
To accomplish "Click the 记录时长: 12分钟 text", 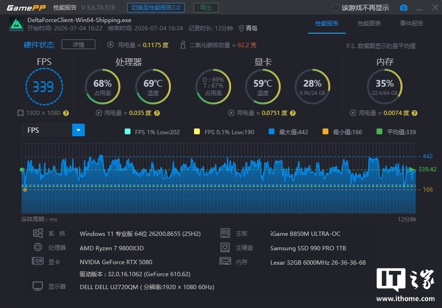I will coord(210,28).
